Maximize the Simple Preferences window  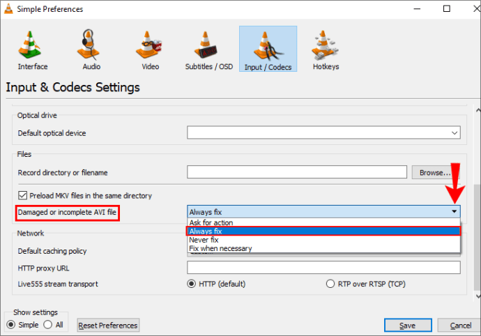(x=447, y=8)
